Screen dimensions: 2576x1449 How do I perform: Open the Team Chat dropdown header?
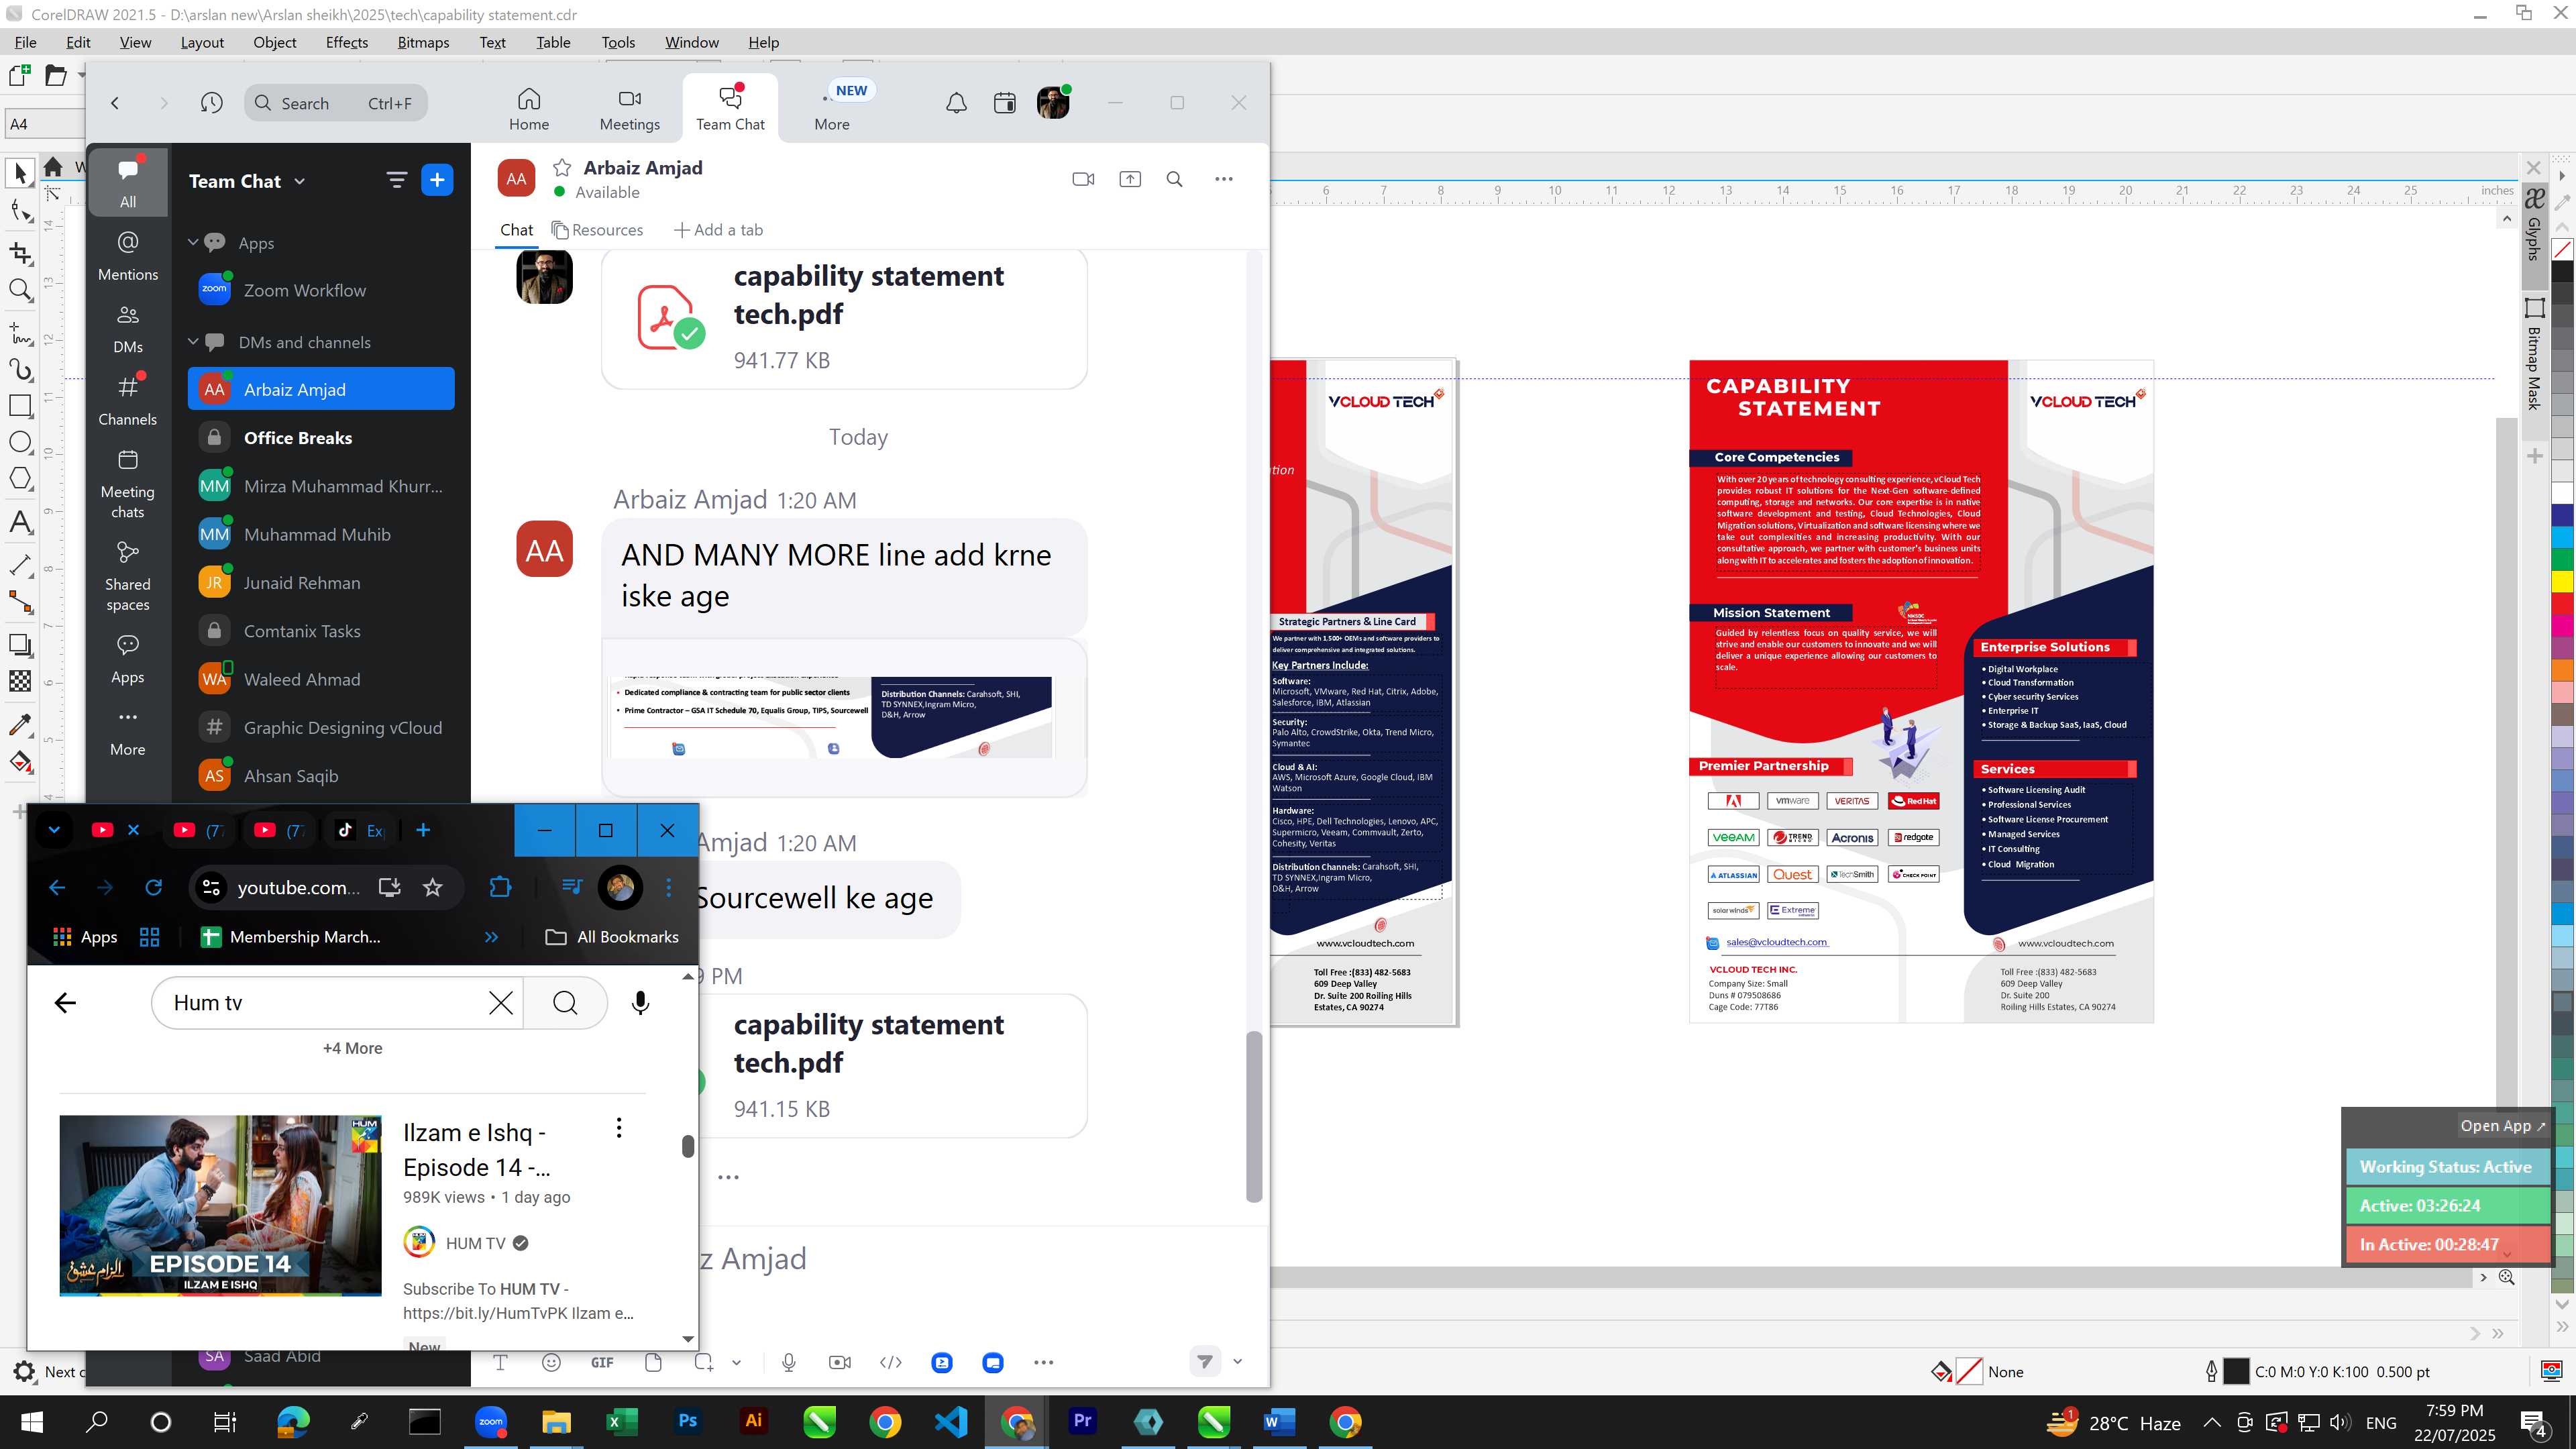pos(247,181)
